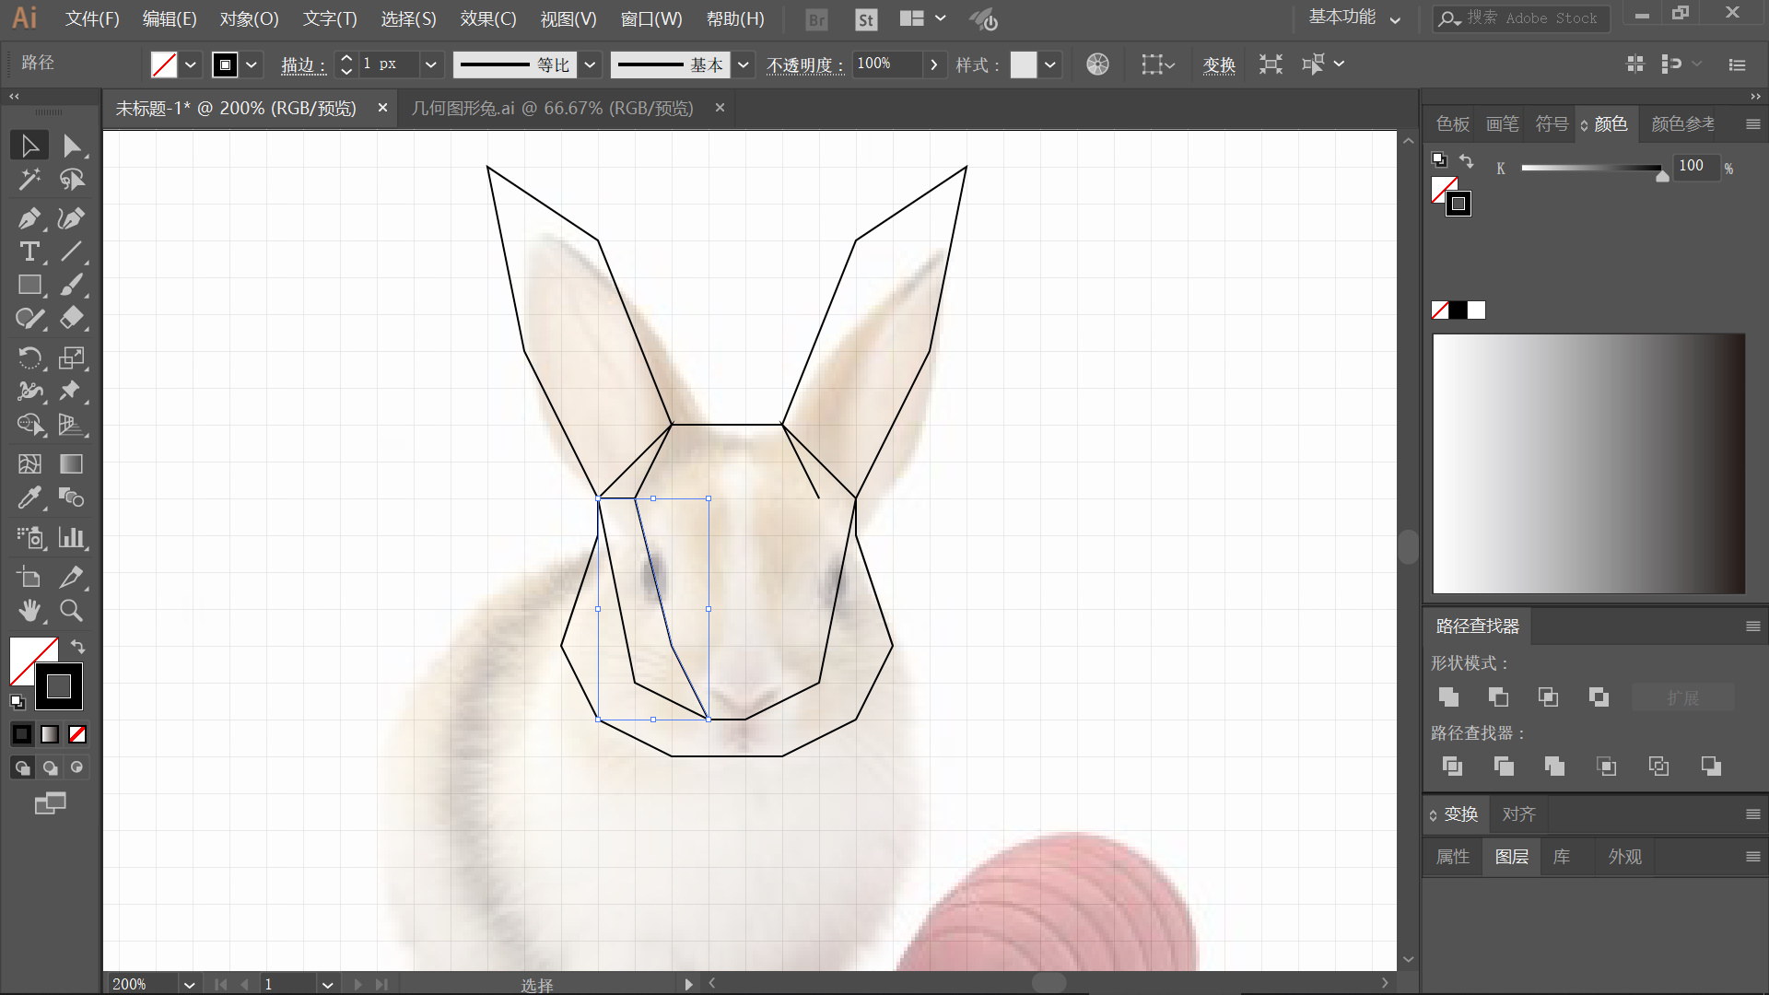Select the Direct Selection tool

71,146
